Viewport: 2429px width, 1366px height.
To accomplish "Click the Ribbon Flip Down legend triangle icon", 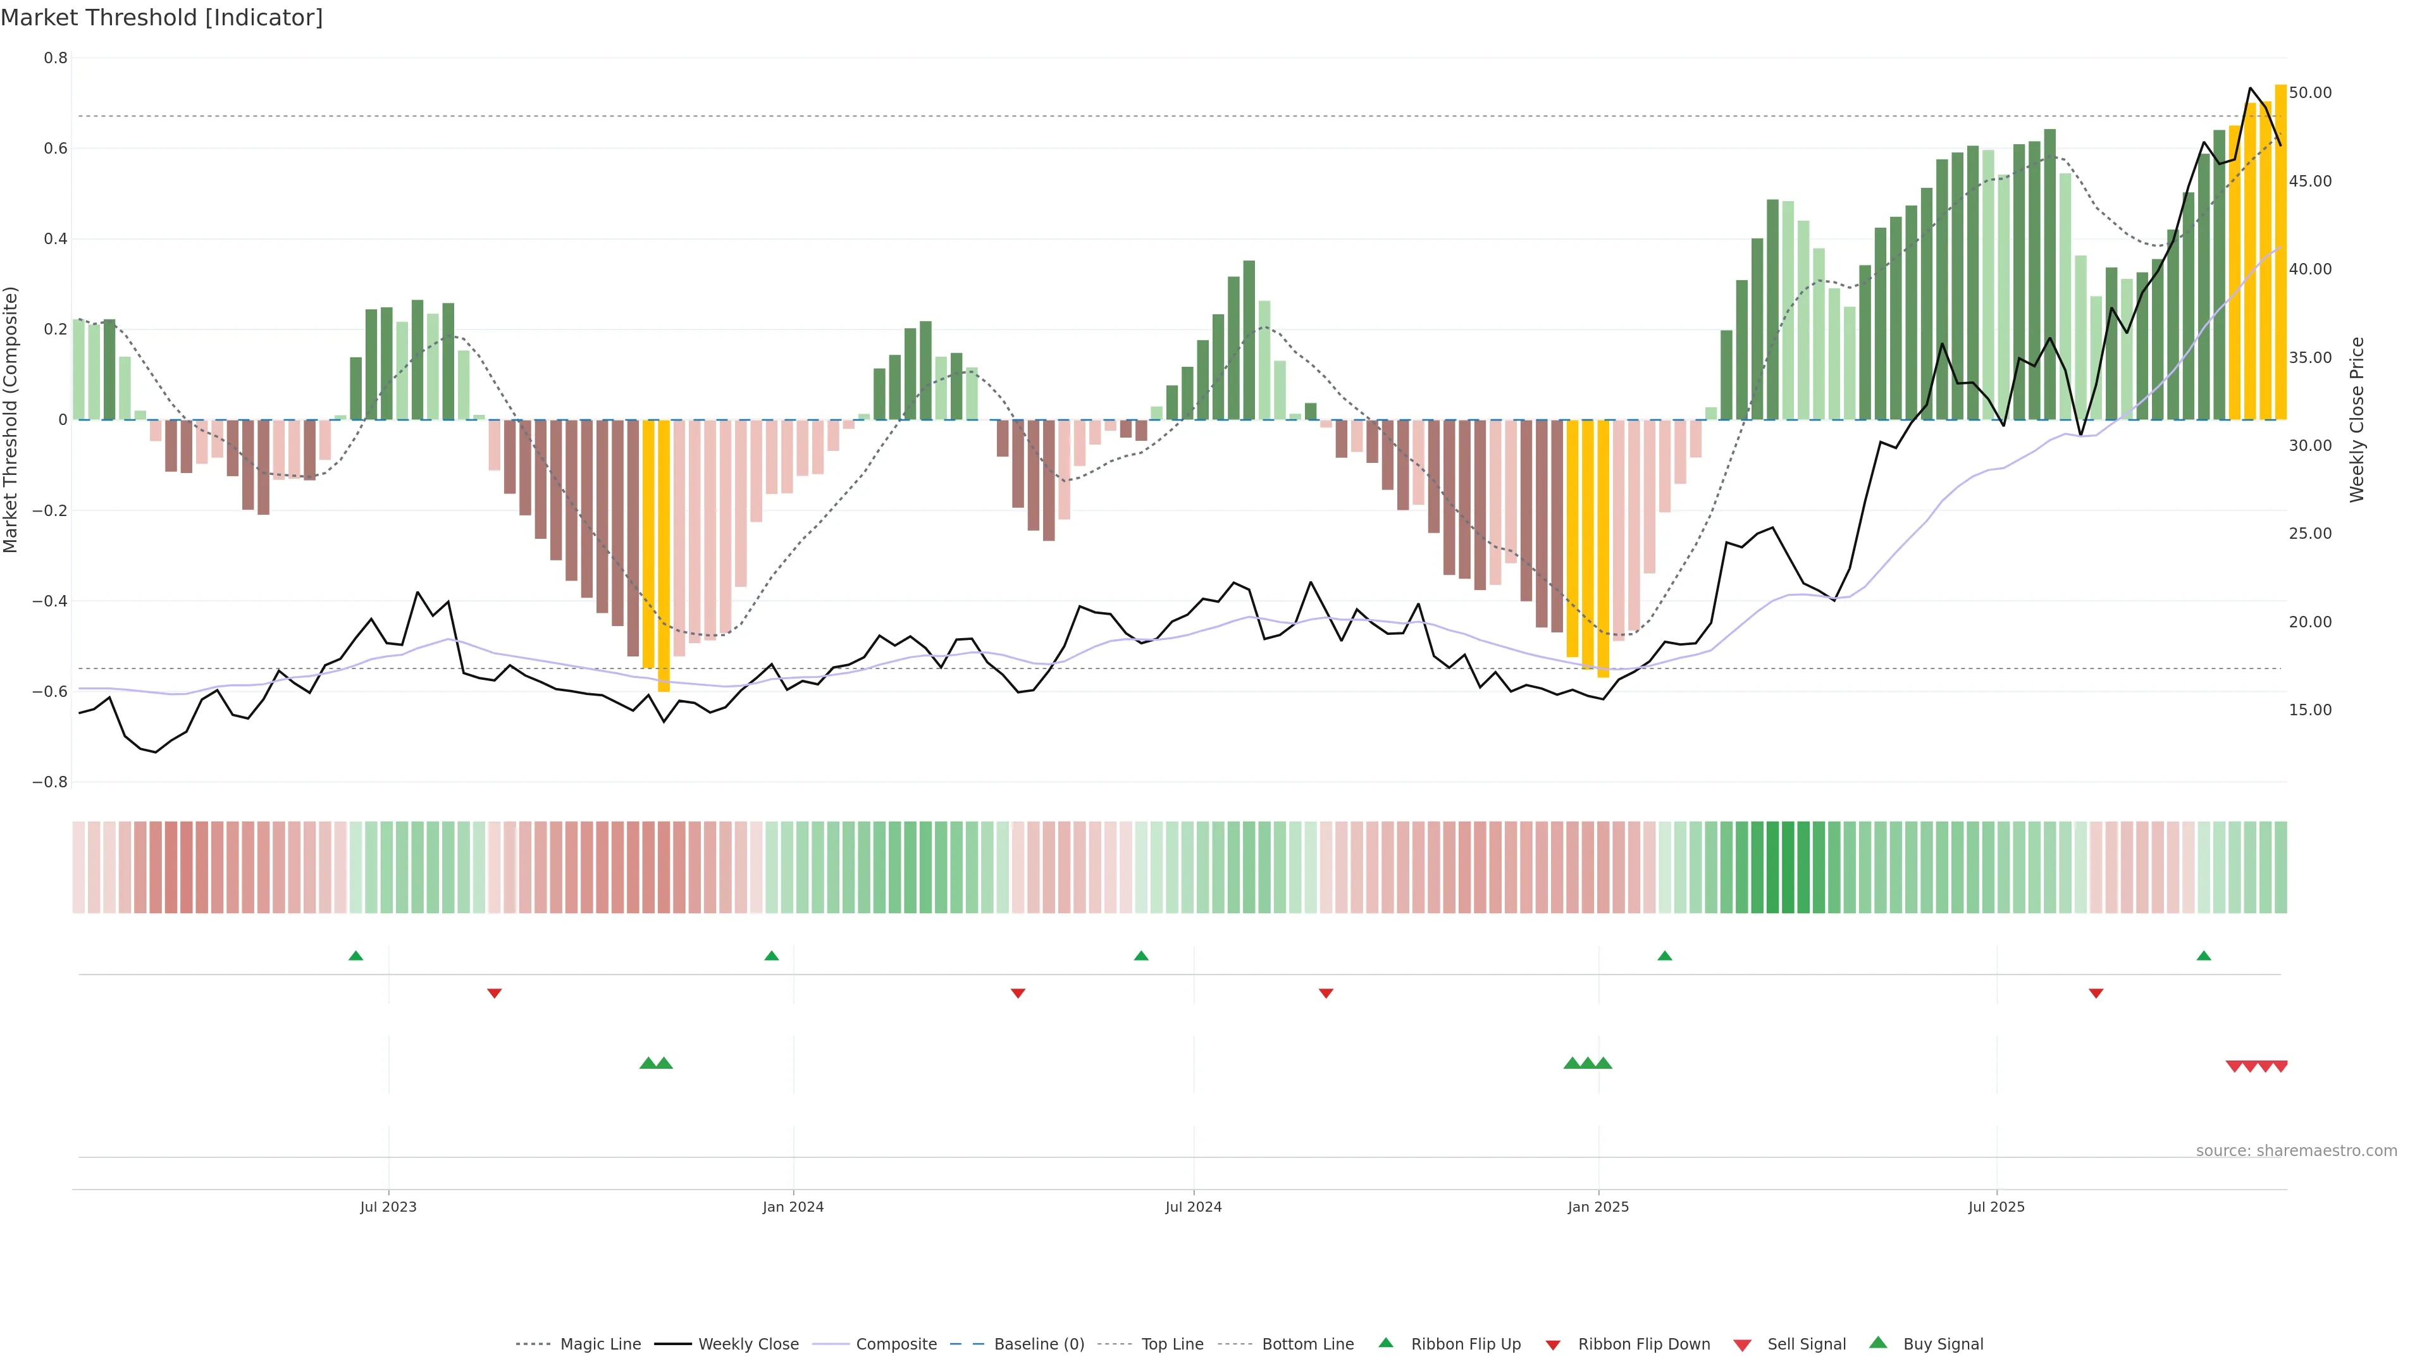I will click(x=1552, y=1344).
